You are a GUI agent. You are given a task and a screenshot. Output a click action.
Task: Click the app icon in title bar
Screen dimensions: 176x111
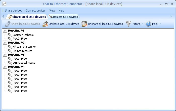pyautogui.click(x=4, y=4)
